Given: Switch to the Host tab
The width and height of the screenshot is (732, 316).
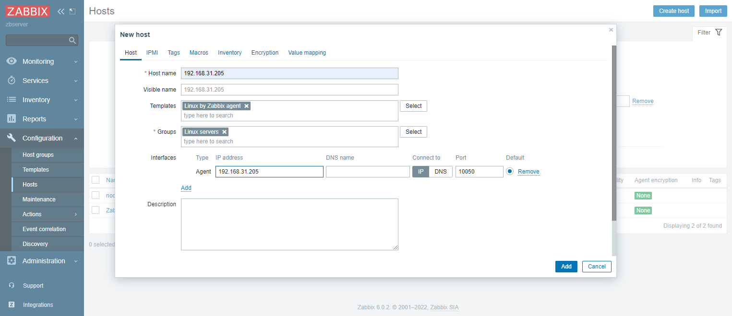Looking at the screenshot, I should [x=131, y=53].
